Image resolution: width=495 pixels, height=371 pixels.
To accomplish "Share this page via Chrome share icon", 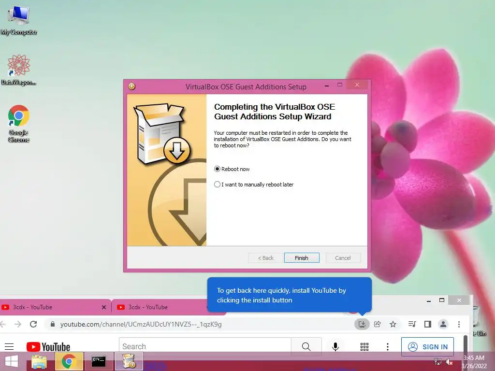I will pos(378,324).
